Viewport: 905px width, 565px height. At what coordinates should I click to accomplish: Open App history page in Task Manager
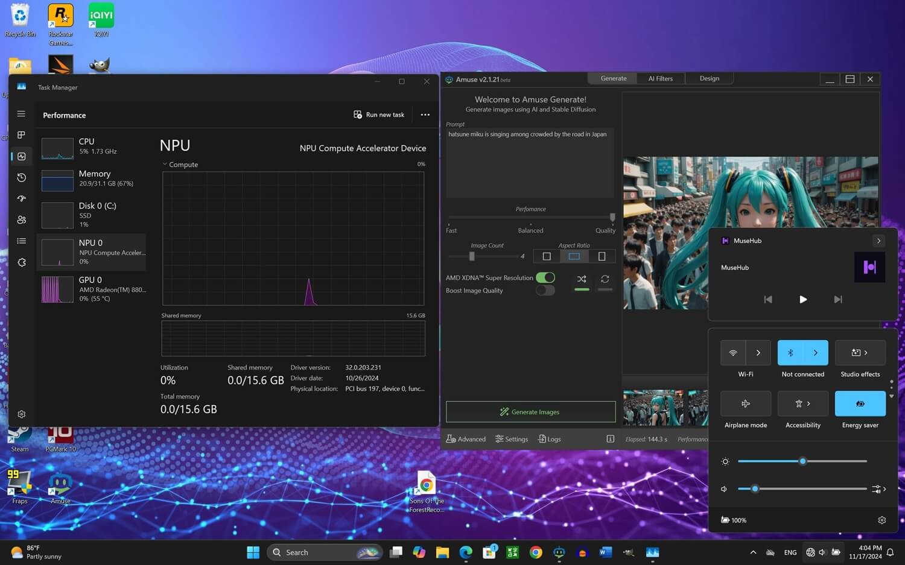click(x=21, y=177)
